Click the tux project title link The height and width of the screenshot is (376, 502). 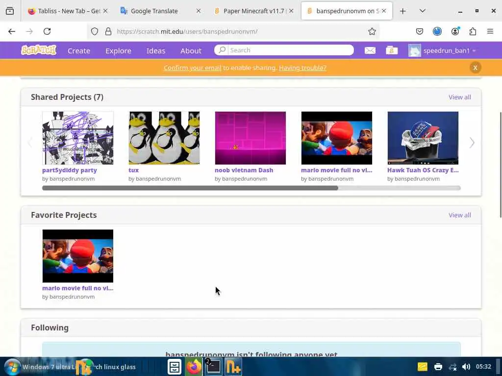[133, 170]
